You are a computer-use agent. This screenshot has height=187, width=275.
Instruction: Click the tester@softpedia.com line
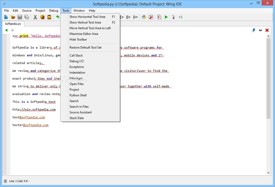click(x=30, y=125)
